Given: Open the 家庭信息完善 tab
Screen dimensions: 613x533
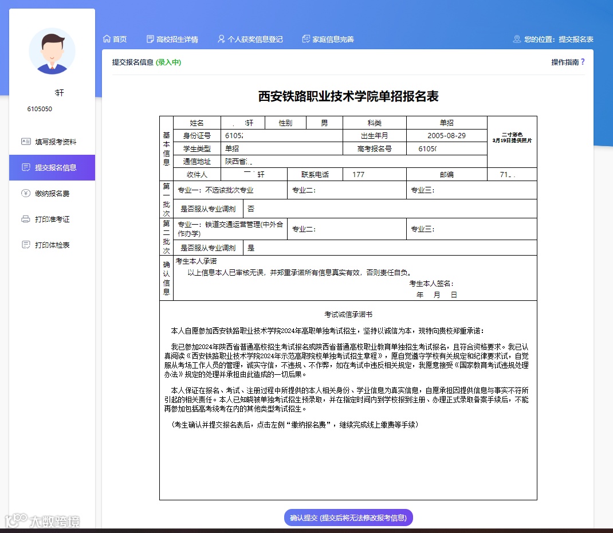Looking at the screenshot, I should point(328,39).
